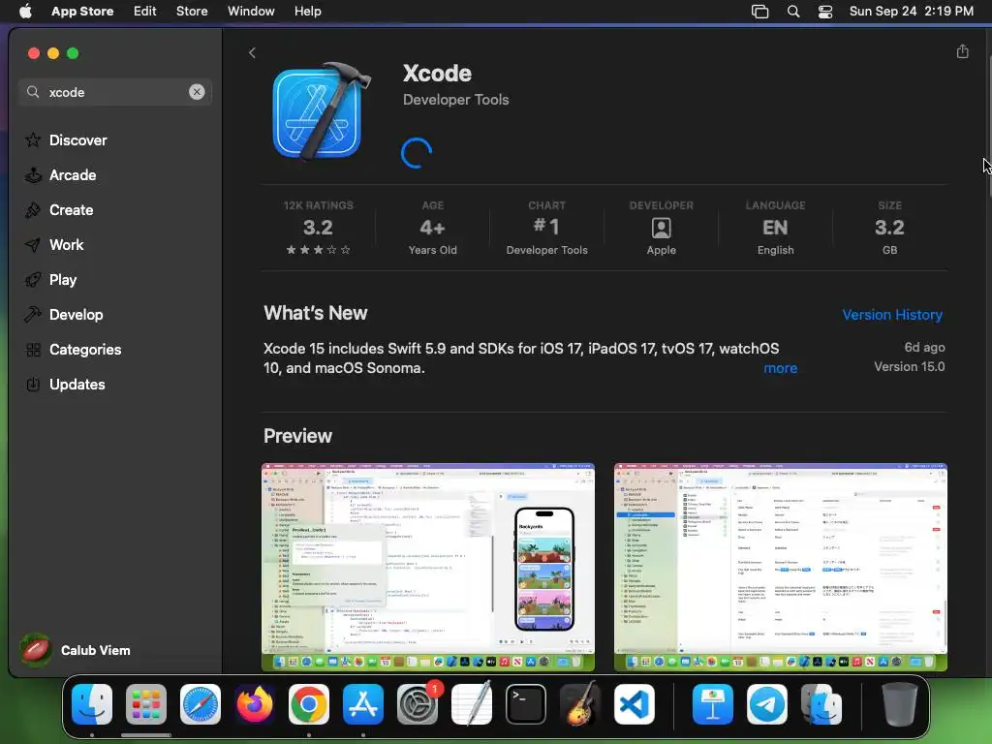Screen dimensions: 992x744
Task: Open first Xcode preview screenshot
Action: 428,567
